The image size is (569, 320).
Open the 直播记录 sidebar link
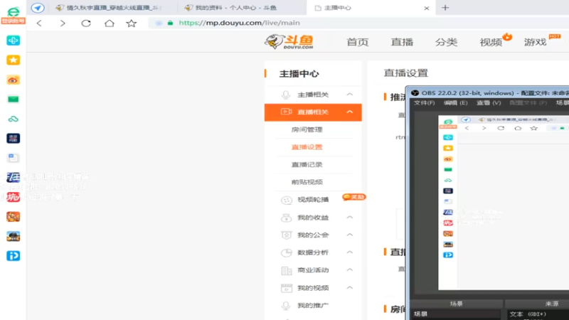tap(307, 164)
